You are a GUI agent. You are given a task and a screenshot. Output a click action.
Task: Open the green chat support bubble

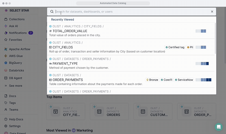coord(218,127)
